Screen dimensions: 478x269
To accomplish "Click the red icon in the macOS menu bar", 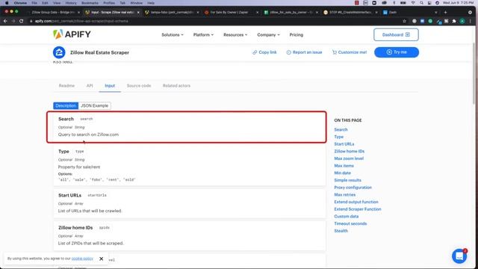I will 357,3.
